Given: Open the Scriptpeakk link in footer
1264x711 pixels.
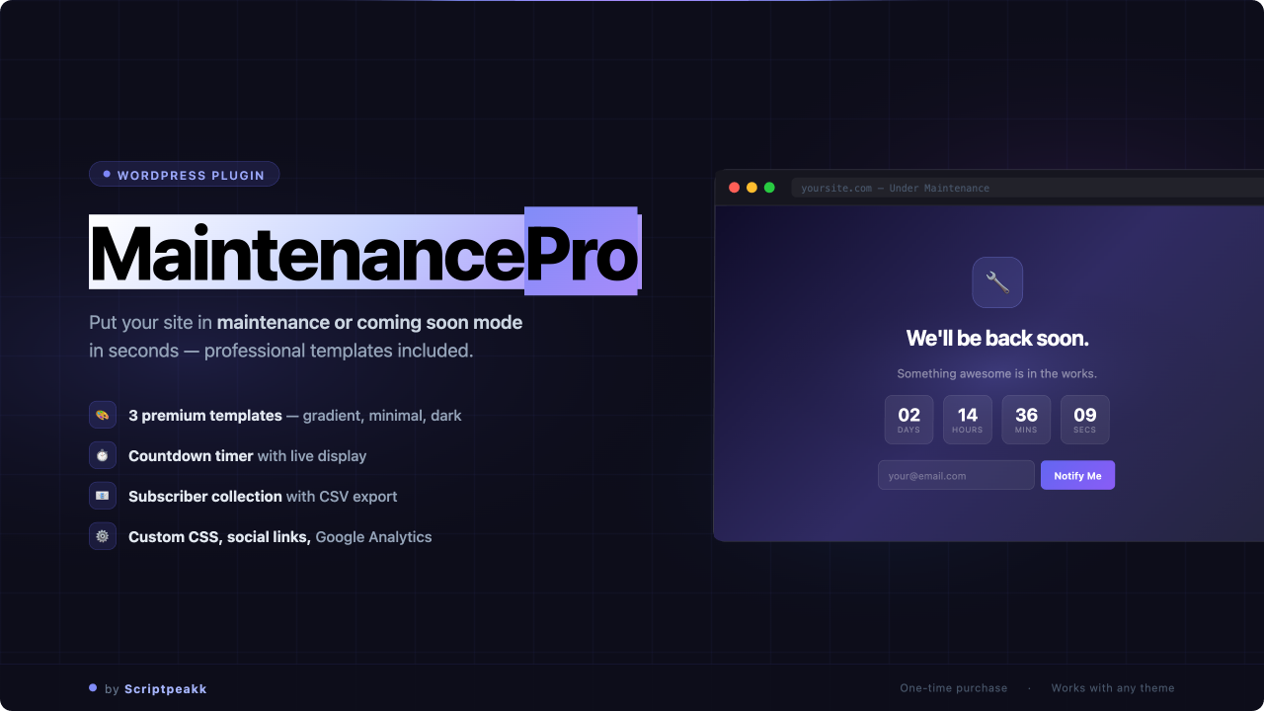Looking at the screenshot, I should pos(165,688).
